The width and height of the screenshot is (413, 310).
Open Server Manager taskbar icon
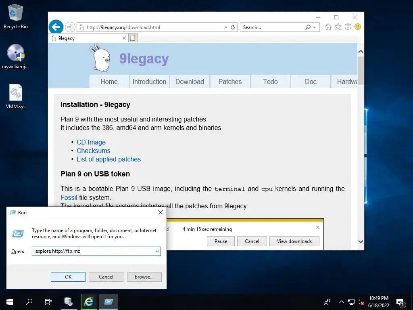coord(69,302)
